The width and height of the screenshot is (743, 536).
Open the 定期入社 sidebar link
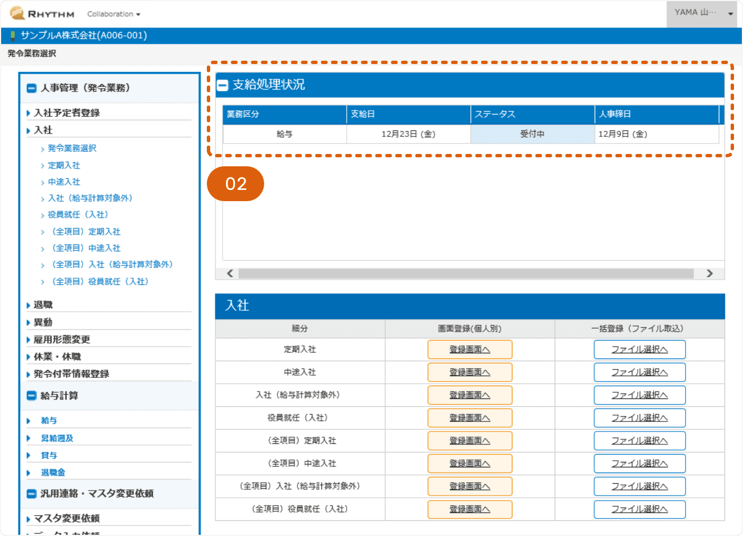tap(64, 166)
